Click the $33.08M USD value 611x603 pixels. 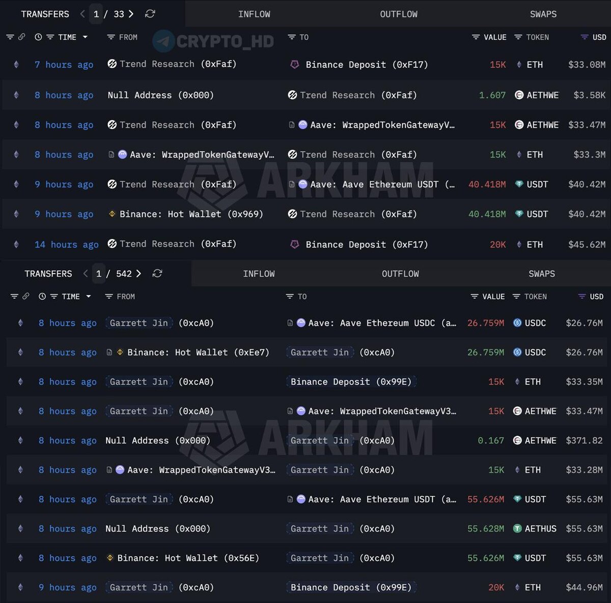pos(587,65)
